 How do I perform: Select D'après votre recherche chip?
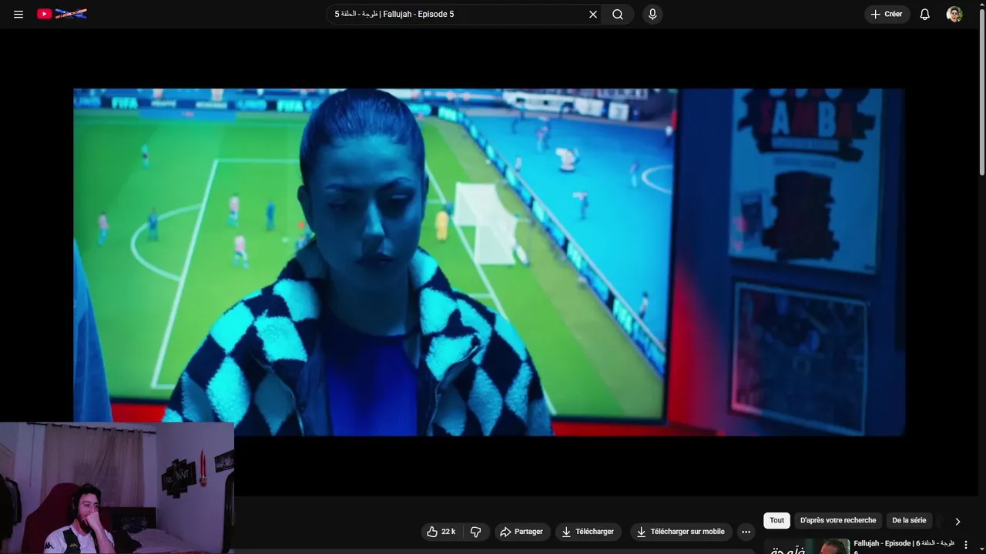pos(838,520)
